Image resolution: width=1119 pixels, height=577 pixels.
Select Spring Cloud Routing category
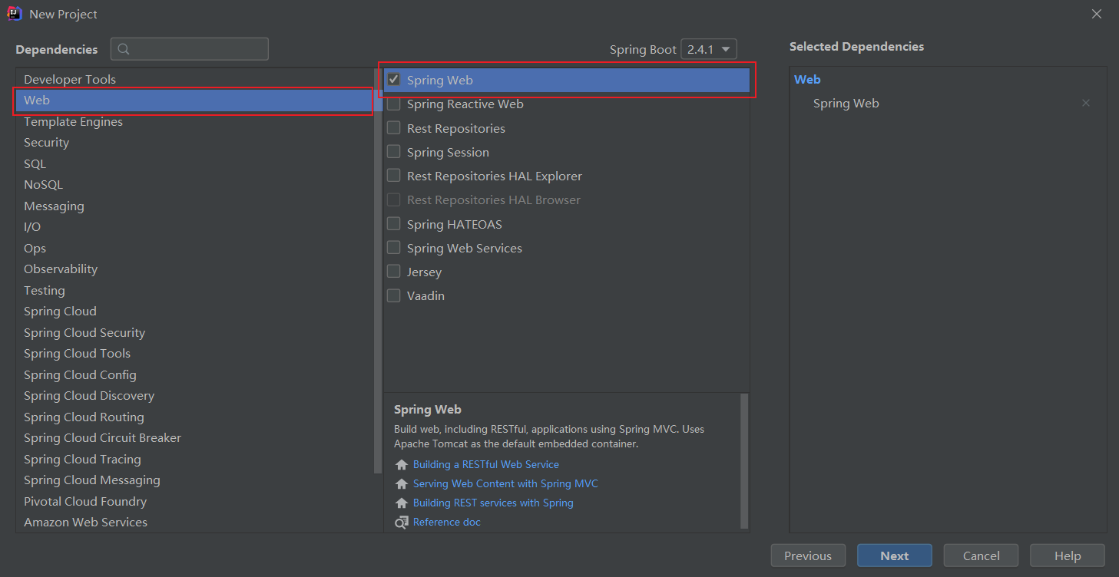click(194, 417)
